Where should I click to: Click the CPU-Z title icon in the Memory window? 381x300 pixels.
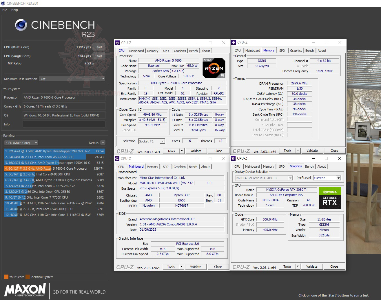[234, 42]
